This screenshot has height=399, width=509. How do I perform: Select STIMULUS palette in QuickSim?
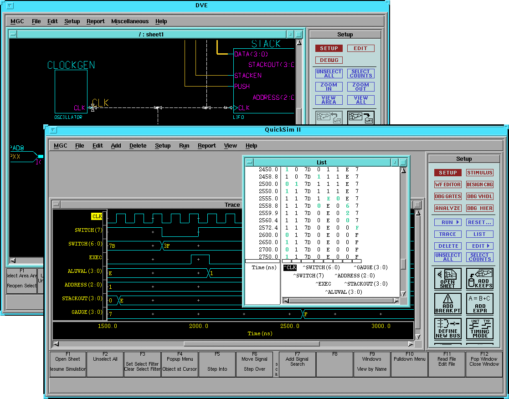(480, 173)
